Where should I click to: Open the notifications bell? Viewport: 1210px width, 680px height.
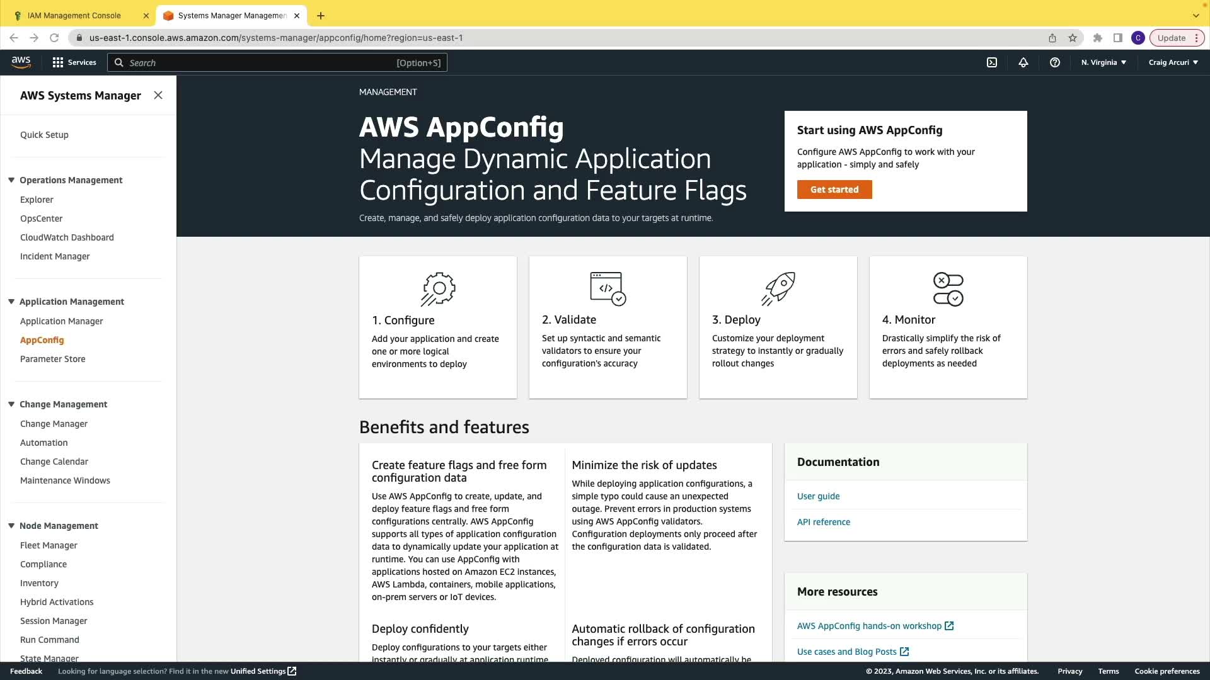1023,62
